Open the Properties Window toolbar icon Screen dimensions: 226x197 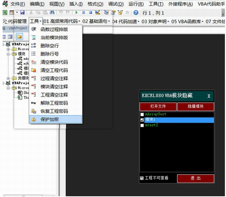click(113, 13)
